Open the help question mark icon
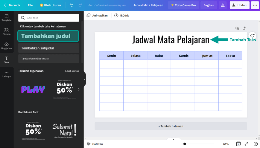260x148 pixels. coord(256,144)
